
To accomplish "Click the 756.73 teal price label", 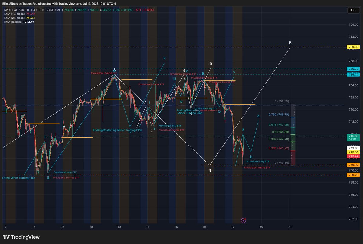I will 353,69.
